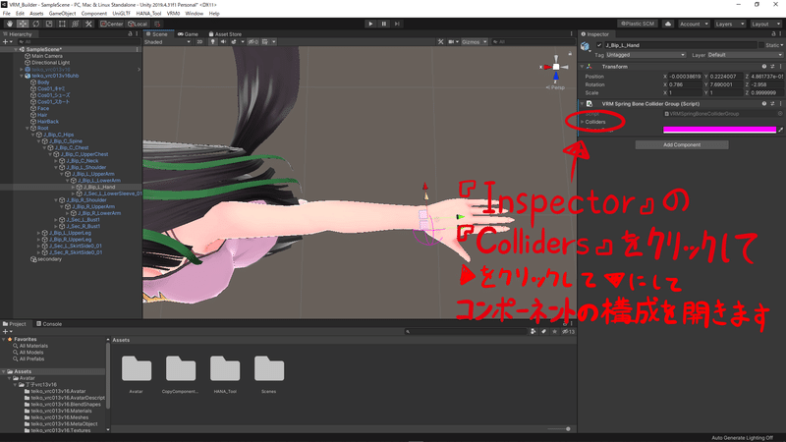The image size is (786, 442).
Task: Click the scene orientation gizmo center cube
Action: [556, 67]
